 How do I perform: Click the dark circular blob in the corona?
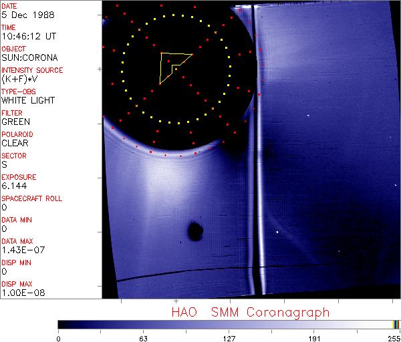[x=195, y=232]
